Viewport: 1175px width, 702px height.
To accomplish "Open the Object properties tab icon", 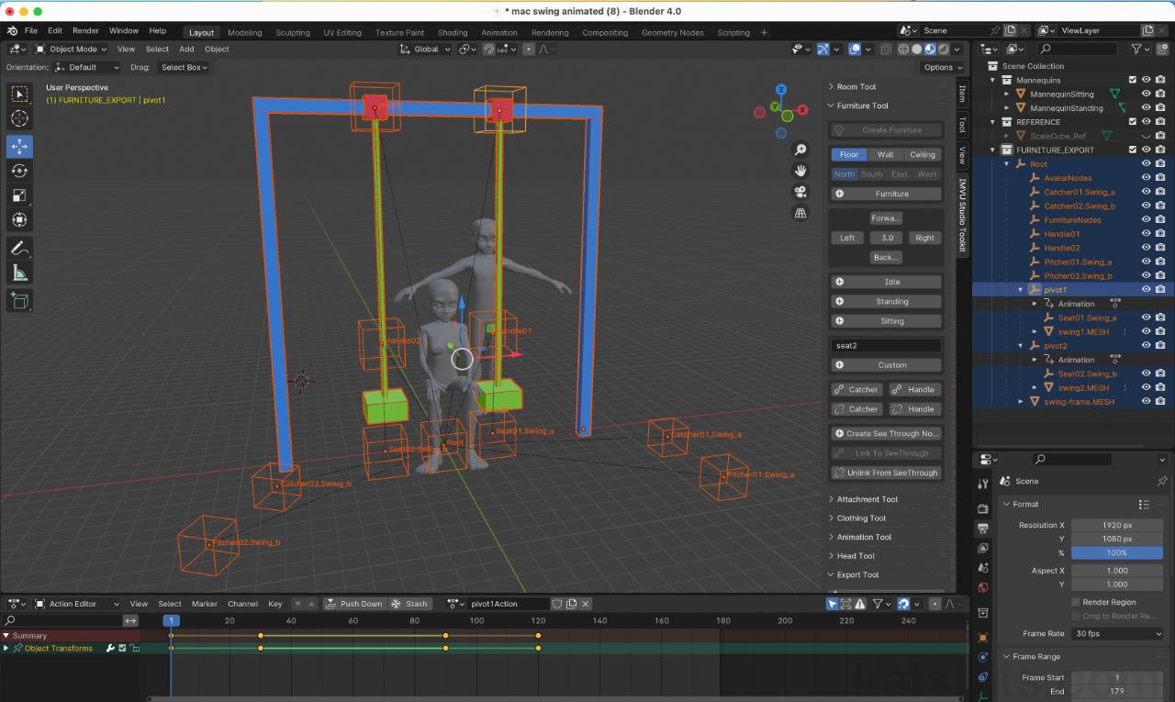I will click(x=983, y=637).
